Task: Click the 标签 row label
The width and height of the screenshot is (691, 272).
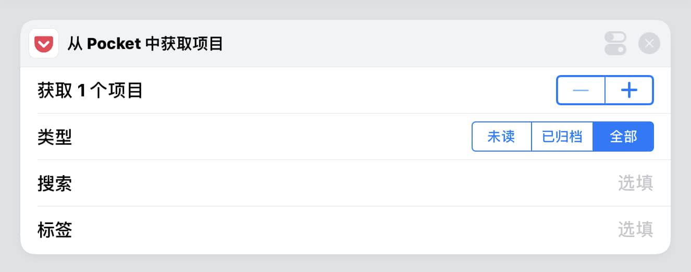Action: [55, 230]
